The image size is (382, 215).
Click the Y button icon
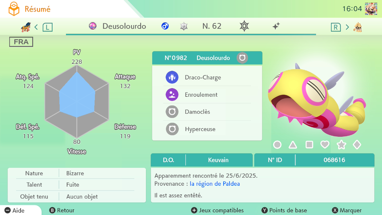pyautogui.click(x=264, y=211)
